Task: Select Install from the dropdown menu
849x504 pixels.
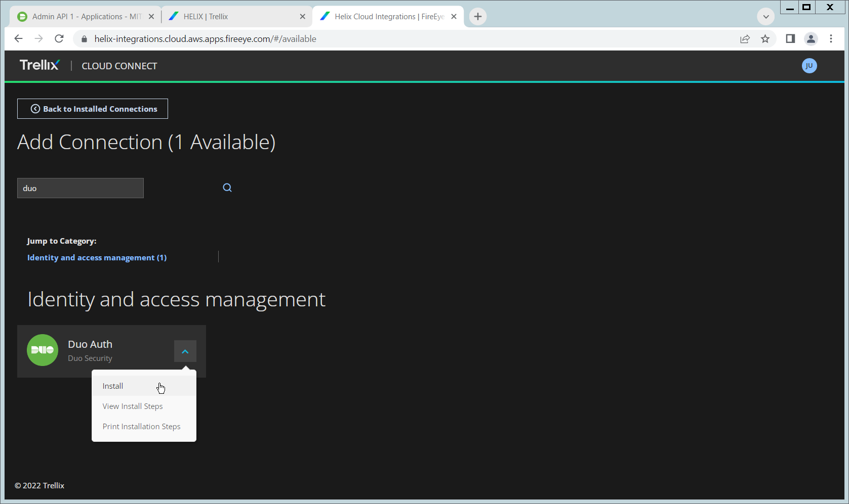Action: pos(113,386)
